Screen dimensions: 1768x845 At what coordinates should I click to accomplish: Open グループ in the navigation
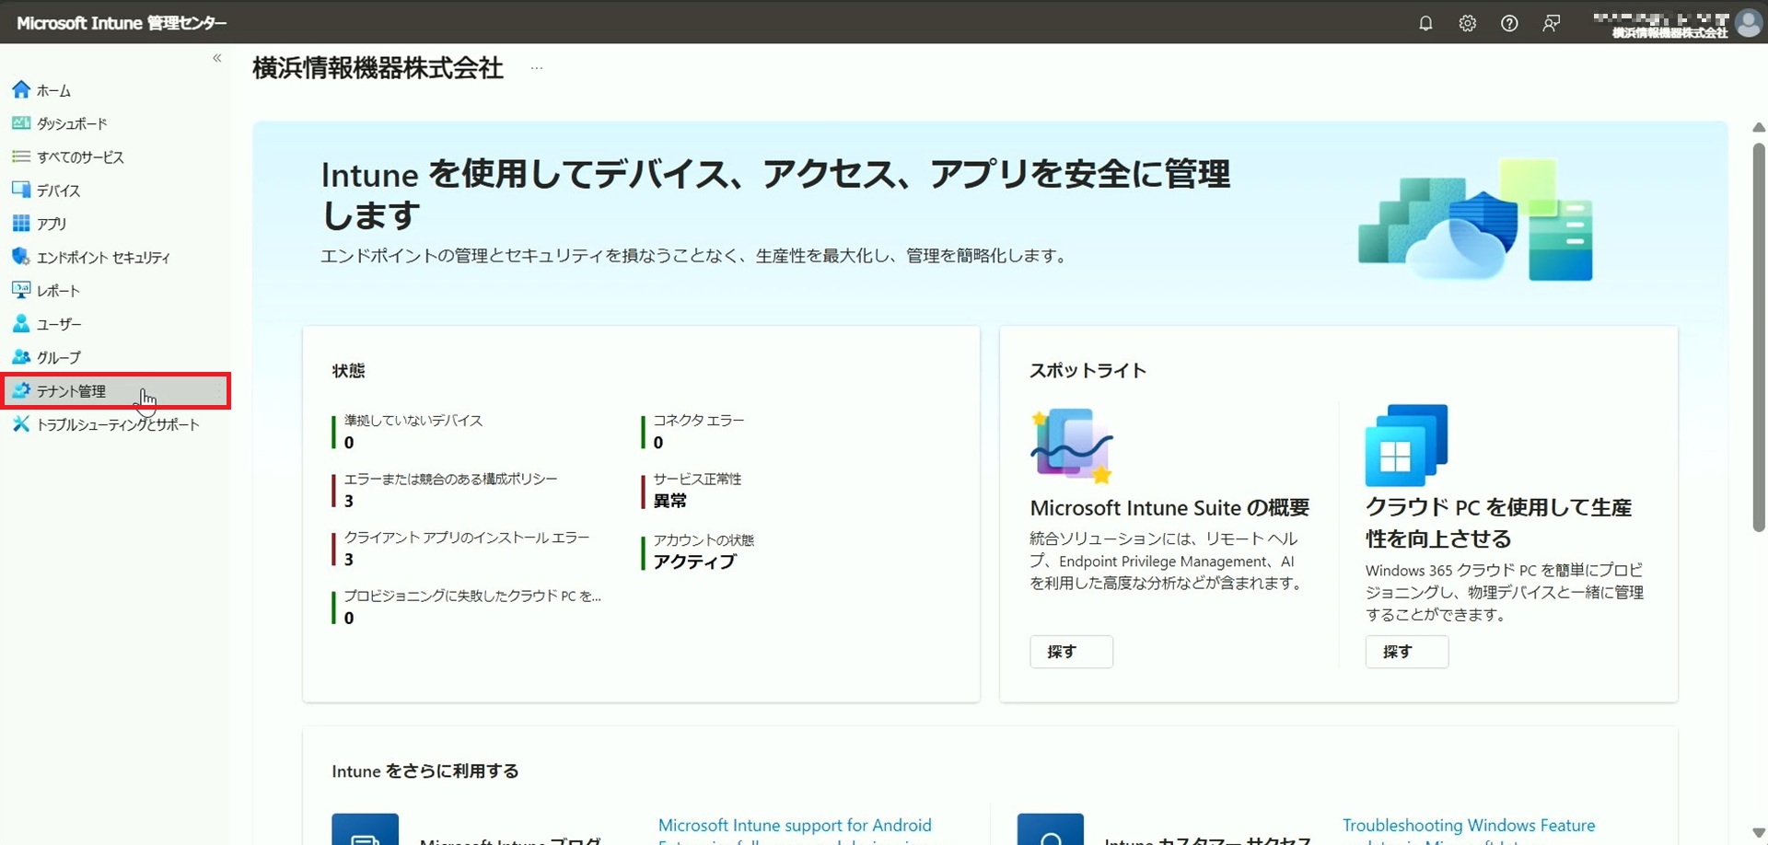click(x=59, y=357)
